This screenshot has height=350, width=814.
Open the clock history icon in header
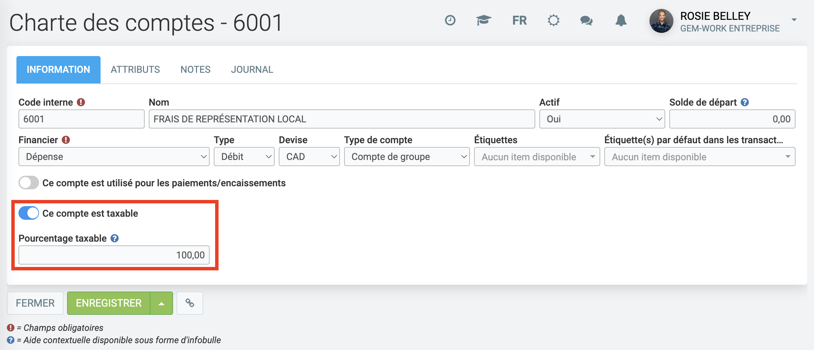(450, 21)
